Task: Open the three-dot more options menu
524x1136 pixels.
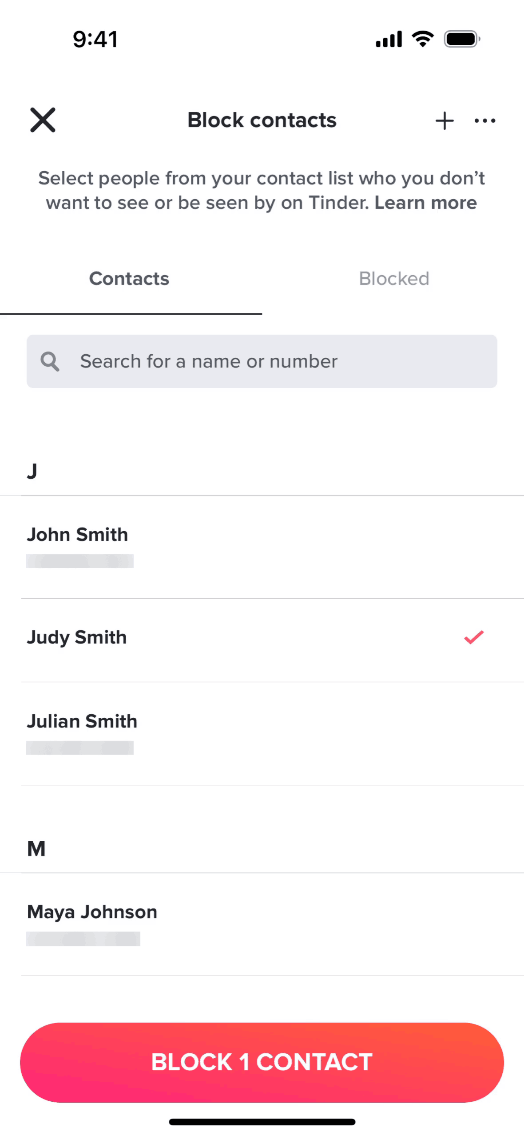Action: pyautogui.click(x=484, y=120)
